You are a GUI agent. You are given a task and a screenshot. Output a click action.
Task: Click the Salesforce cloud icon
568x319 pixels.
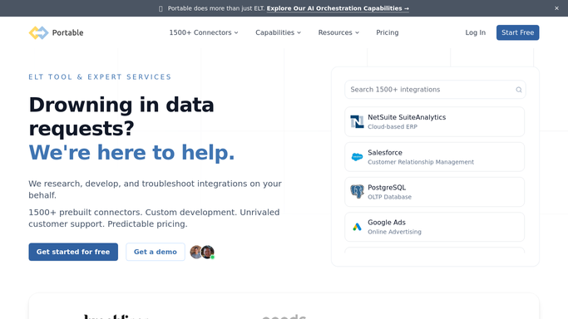(357, 157)
